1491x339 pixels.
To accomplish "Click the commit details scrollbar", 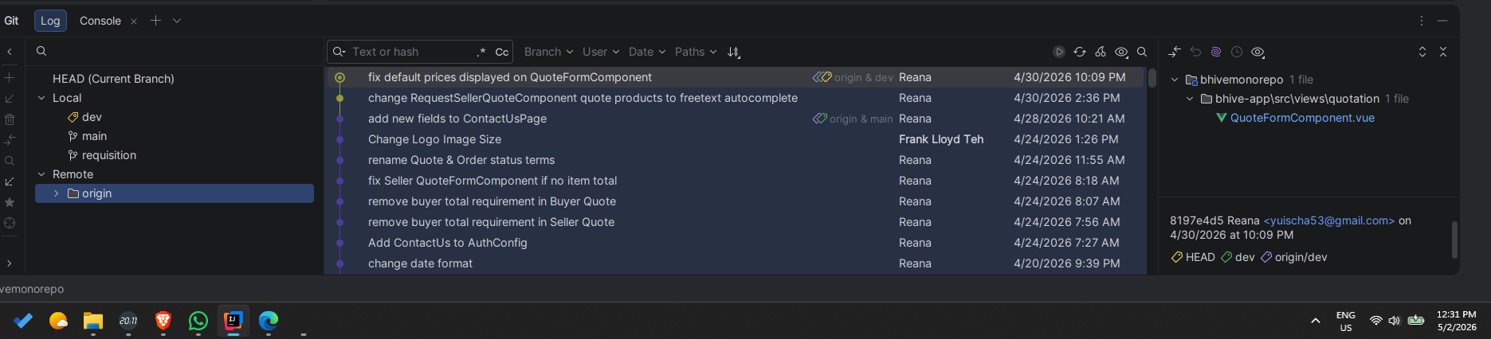I will [1454, 240].
